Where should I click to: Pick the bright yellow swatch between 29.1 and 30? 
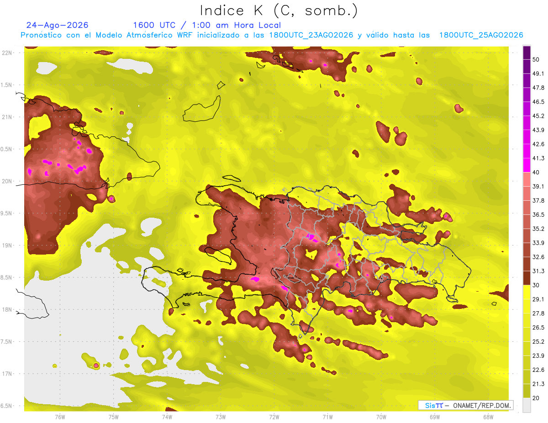(527, 292)
